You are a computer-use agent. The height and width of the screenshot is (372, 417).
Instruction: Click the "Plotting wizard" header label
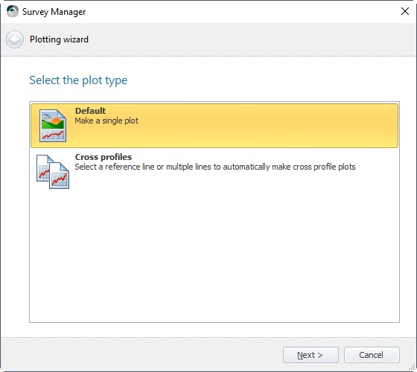(x=59, y=39)
